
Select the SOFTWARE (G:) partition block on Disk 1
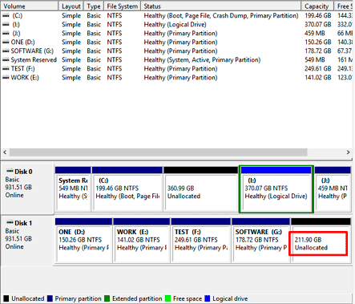261,241
